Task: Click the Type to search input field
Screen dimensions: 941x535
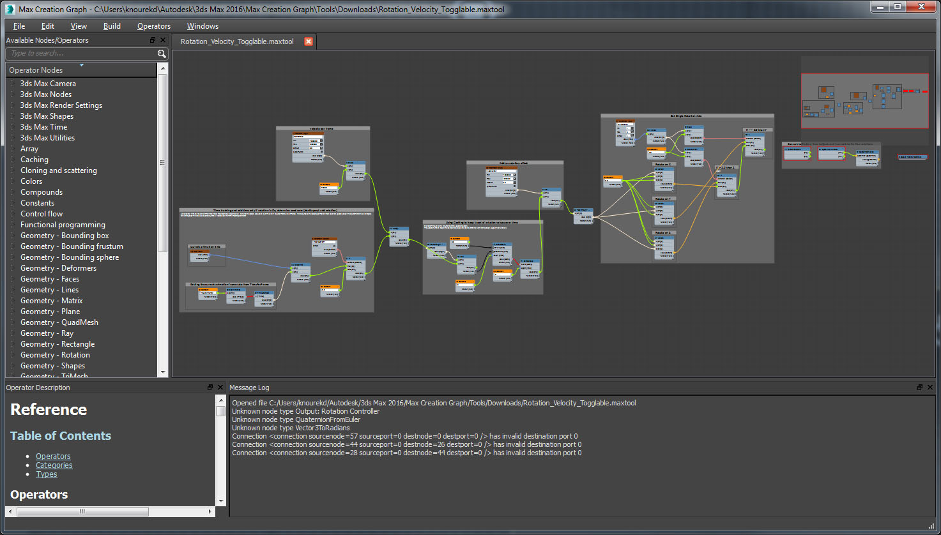Action: click(77, 54)
